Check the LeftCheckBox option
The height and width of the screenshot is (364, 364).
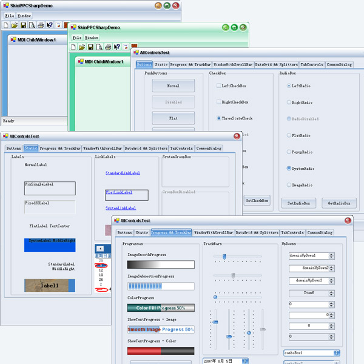[x=219, y=86]
